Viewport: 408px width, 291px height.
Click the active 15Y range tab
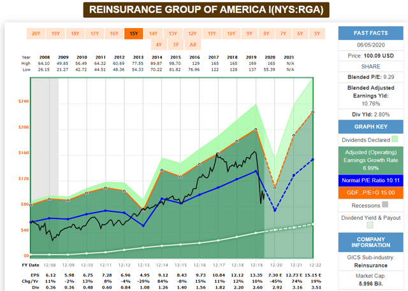[x=134, y=34]
